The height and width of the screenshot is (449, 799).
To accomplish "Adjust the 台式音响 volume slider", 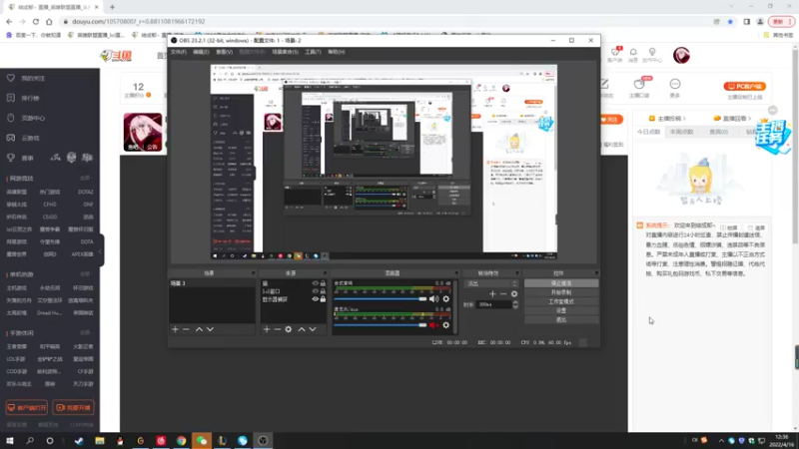I will [x=381, y=298].
